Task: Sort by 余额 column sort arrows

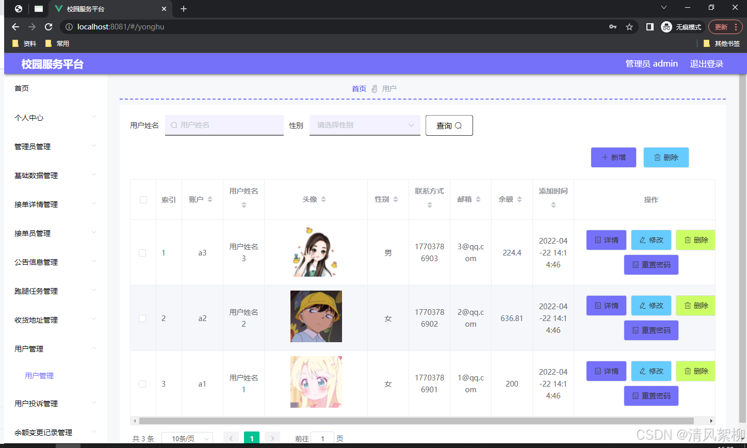Action: 519,199
